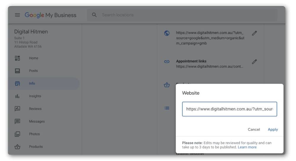Click the search magnifier icon
Image resolution: width=296 pixels, height=161 pixels.
(94, 15)
